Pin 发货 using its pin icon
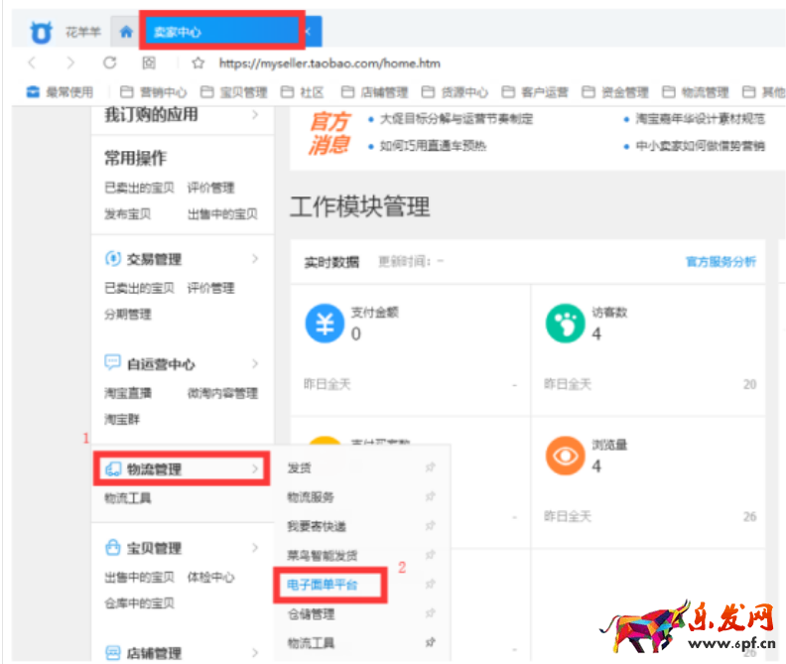786x664 pixels. (430, 467)
